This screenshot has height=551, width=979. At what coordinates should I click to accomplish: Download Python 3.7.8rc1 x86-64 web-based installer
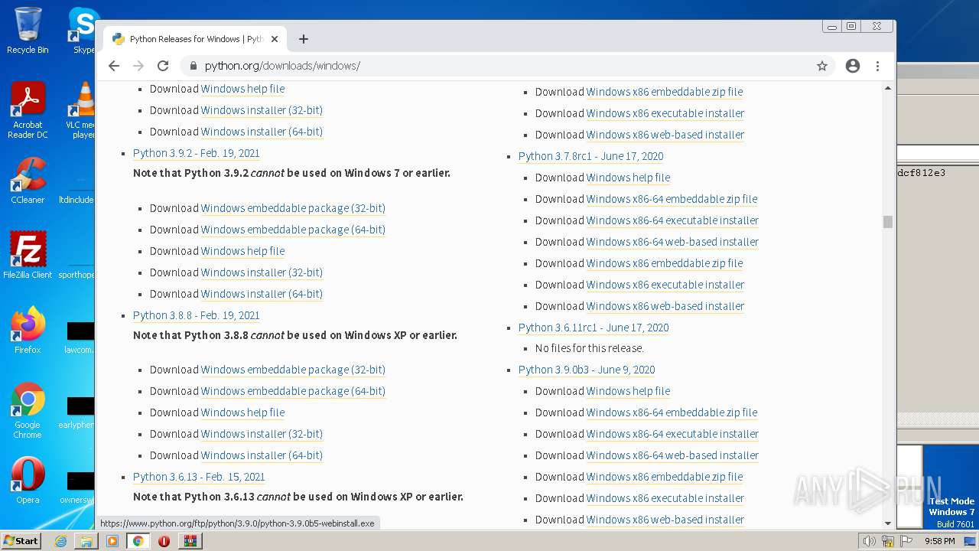[672, 242]
